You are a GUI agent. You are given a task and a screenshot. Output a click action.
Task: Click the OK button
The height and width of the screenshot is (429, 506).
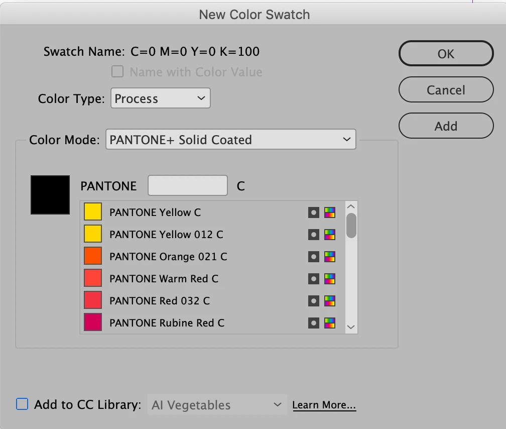(446, 53)
